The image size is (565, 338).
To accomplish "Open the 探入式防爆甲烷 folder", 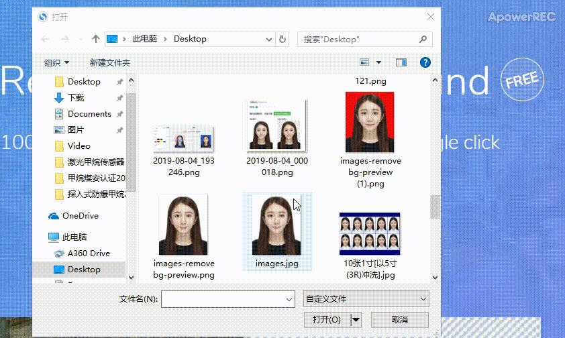I will point(90,194).
